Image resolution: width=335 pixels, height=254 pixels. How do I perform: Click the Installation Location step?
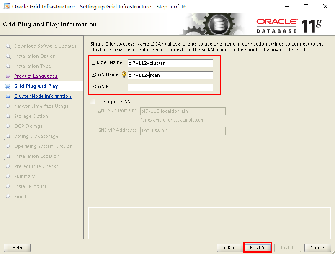[37, 156]
